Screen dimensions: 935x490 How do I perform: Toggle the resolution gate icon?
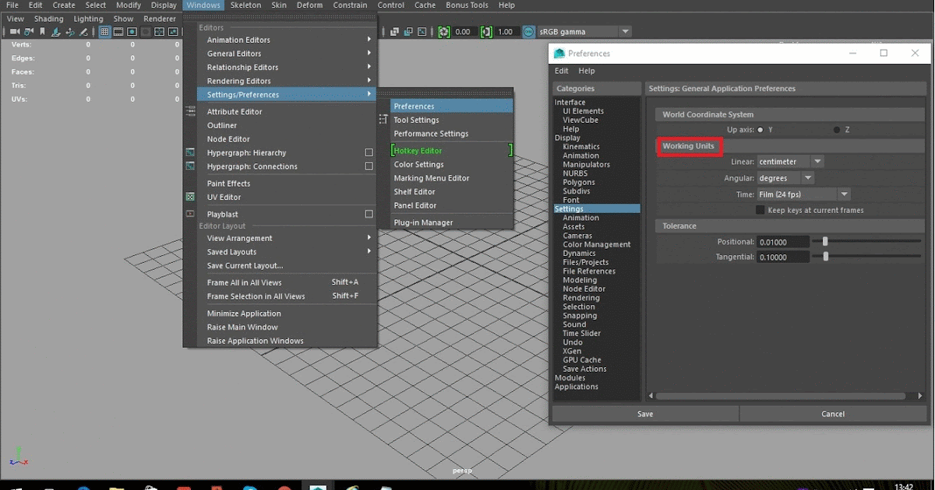tap(132, 31)
